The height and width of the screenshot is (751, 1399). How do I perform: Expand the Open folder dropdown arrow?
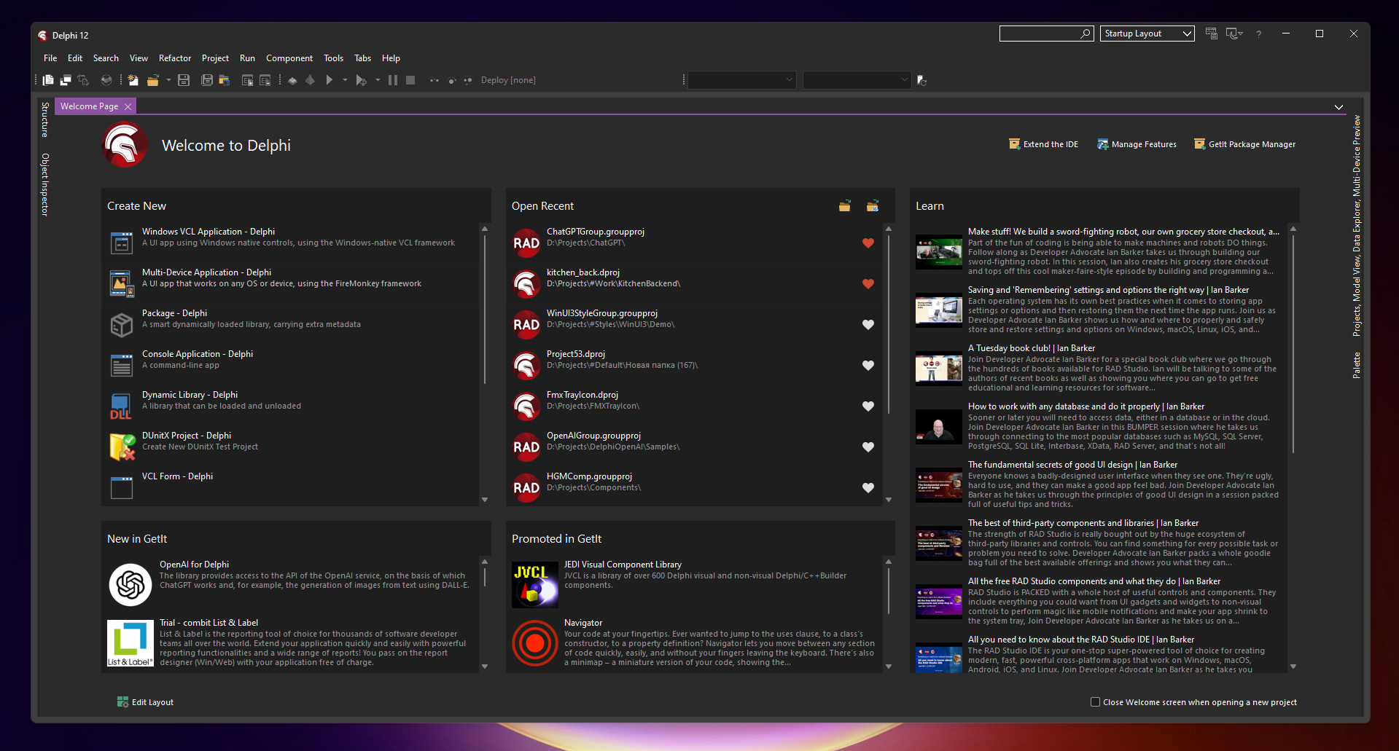[168, 80]
